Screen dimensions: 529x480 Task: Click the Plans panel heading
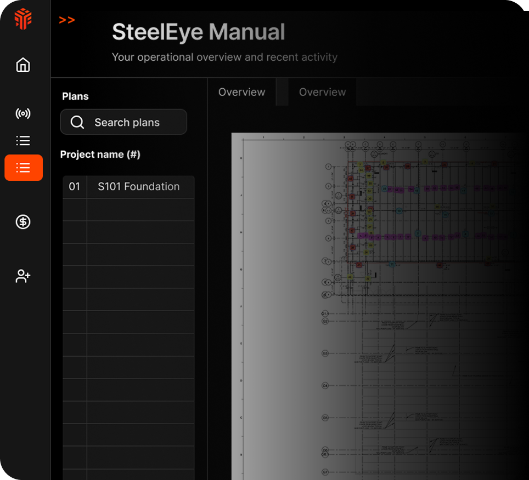click(75, 96)
